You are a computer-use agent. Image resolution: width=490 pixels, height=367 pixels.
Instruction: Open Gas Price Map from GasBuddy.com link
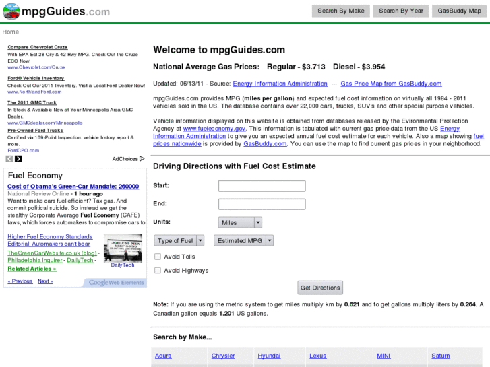391,84
